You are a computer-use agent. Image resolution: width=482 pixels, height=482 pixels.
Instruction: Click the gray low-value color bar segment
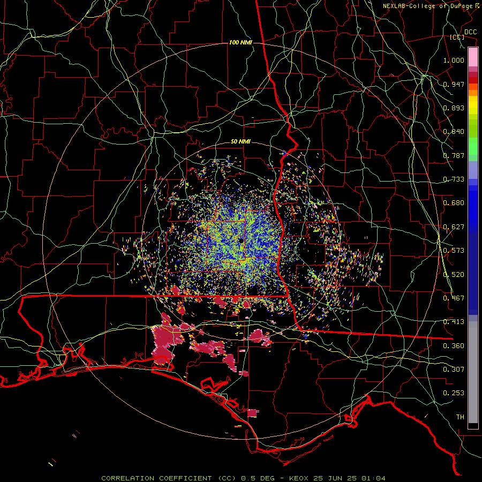(x=473, y=372)
